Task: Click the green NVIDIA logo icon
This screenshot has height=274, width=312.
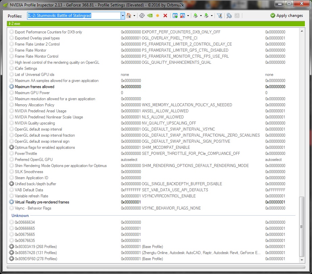Action: coord(150,16)
